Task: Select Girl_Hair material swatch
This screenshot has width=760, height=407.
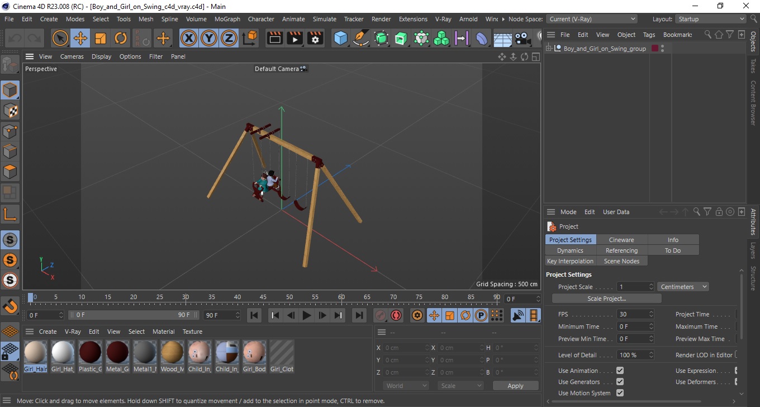Action: tap(35, 357)
